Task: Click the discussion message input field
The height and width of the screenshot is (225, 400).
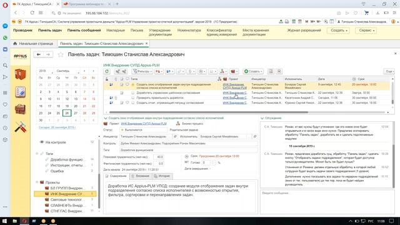Action: coord(327,201)
